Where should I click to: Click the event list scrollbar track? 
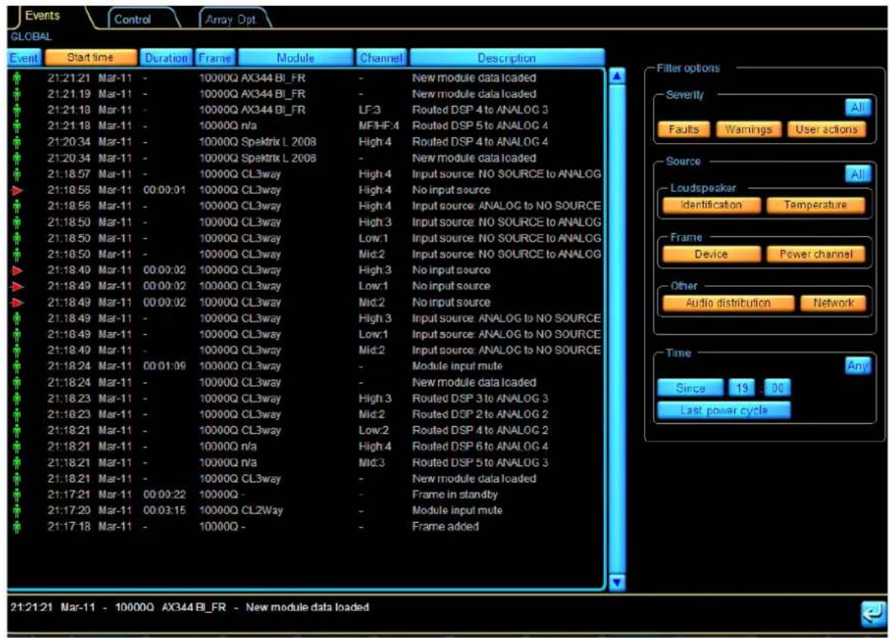(617, 329)
